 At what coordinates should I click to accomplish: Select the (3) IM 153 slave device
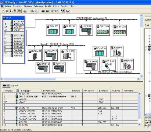[x=70, y=30]
